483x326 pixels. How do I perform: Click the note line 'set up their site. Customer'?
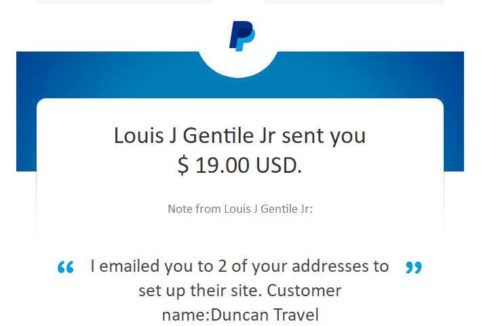point(240,291)
